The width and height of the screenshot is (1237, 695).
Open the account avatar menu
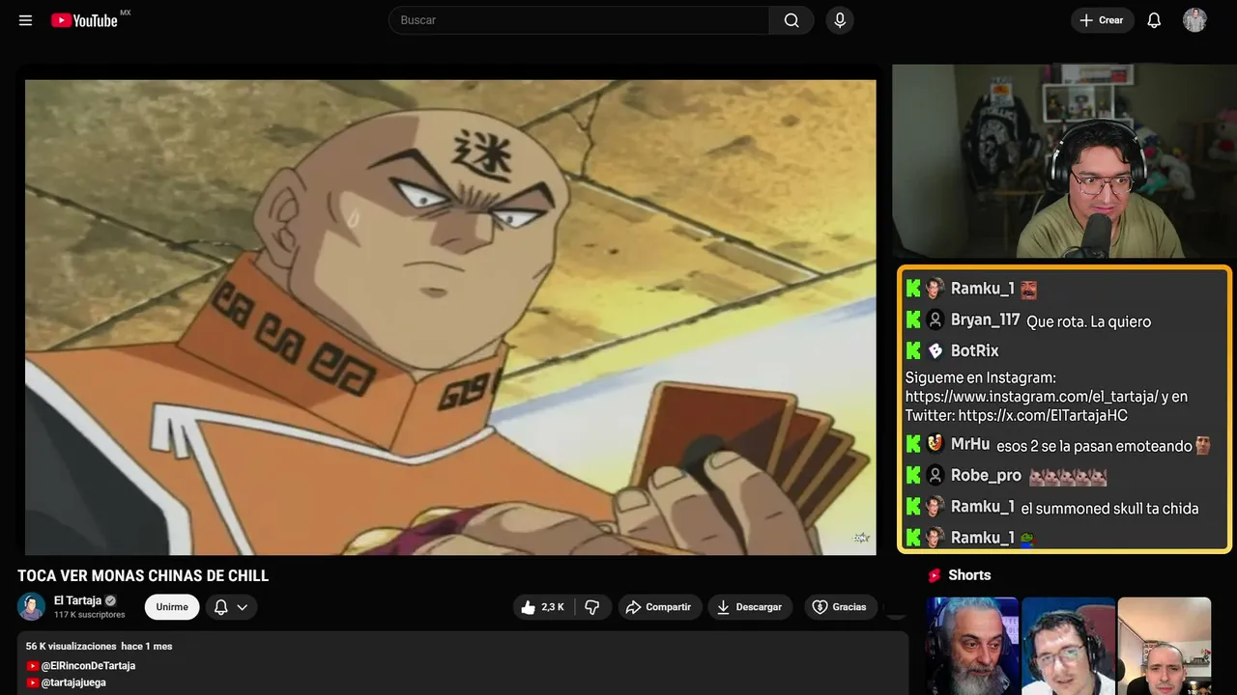click(x=1194, y=20)
